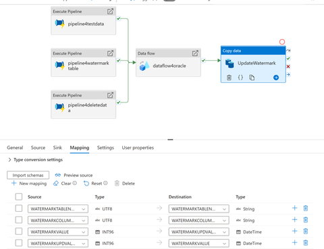324x249 pixels.
Task: Switch to the Sink tab
Action: pyautogui.click(x=57, y=148)
